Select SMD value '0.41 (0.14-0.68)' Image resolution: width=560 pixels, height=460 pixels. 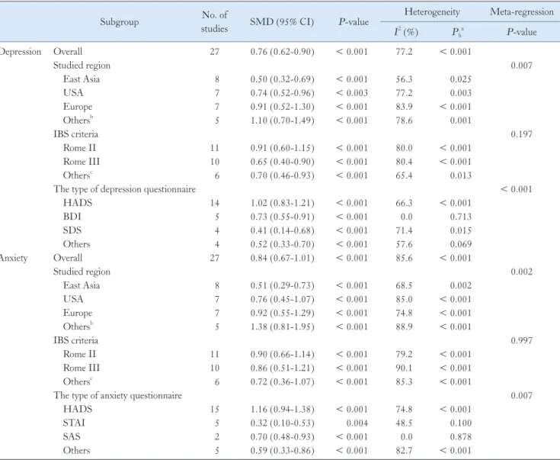click(x=282, y=230)
